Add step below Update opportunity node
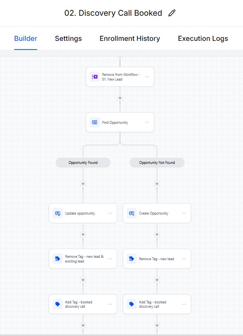The width and height of the screenshot is (243, 336). [x=83, y=235]
